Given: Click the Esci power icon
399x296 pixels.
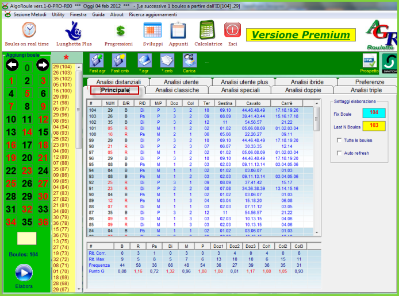Looking at the screenshot, I should (x=232, y=30).
